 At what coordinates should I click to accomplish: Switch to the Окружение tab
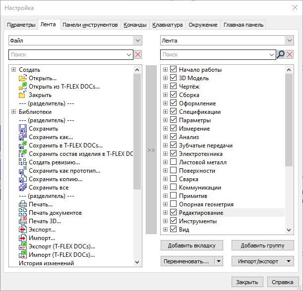(x=203, y=25)
